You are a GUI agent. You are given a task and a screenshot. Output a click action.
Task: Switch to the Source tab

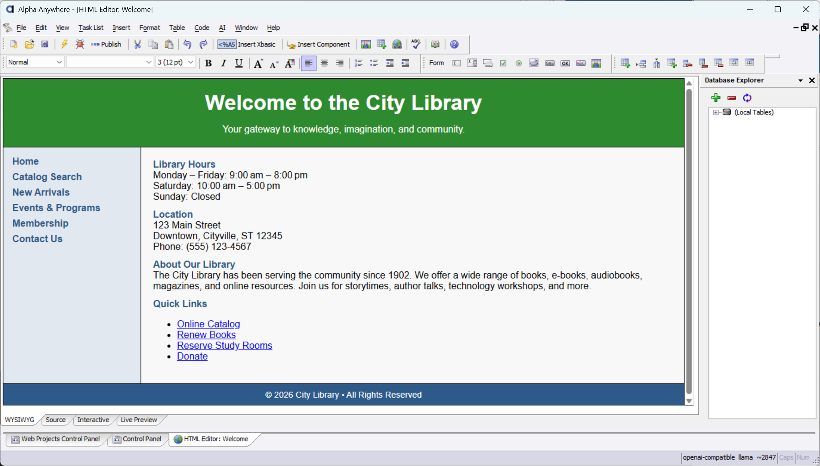pos(56,420)
